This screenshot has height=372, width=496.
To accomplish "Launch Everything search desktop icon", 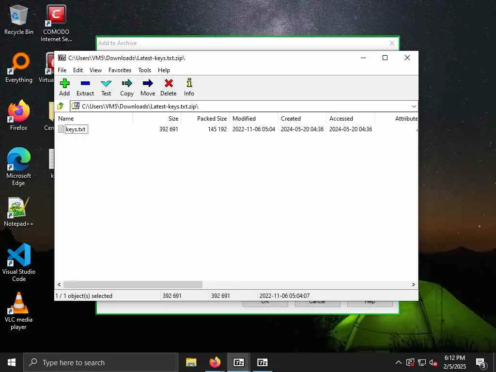I will 19,68.
